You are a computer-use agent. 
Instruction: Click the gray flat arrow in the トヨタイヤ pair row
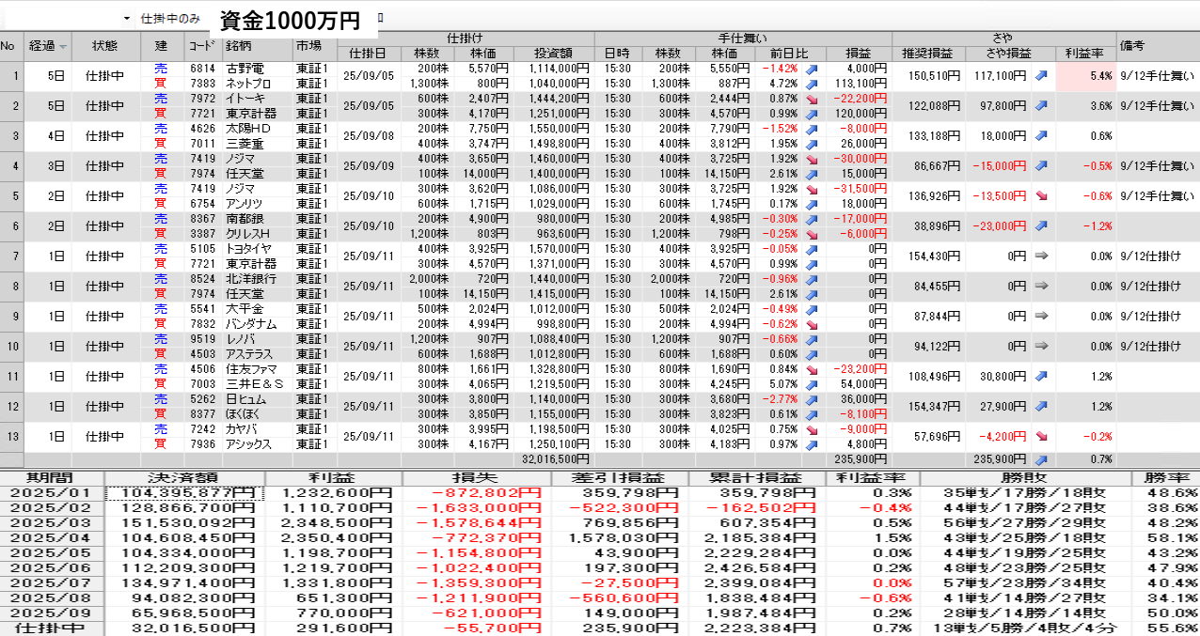1041,256
